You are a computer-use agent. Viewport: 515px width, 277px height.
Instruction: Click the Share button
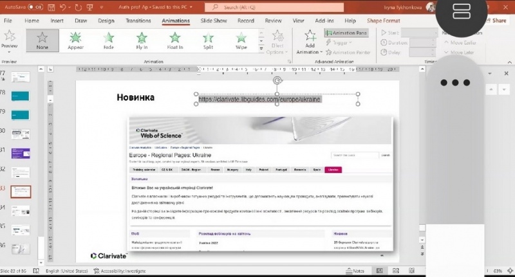point(498,21)
